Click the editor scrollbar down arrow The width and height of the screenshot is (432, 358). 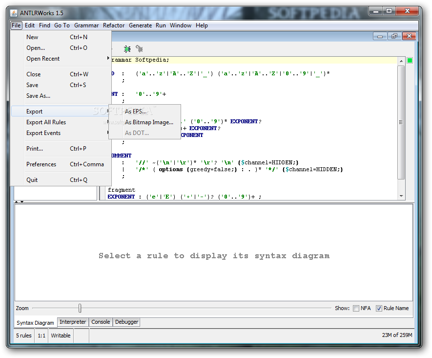tap(401, 196)
